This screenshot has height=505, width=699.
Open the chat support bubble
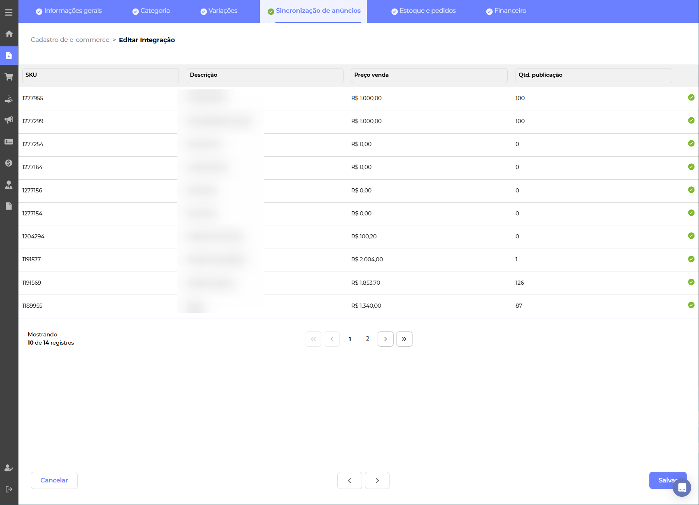click(682, 487)
